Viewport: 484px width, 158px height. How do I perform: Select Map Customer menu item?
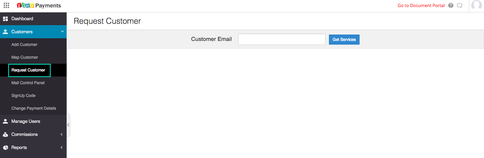pos(25,57)
